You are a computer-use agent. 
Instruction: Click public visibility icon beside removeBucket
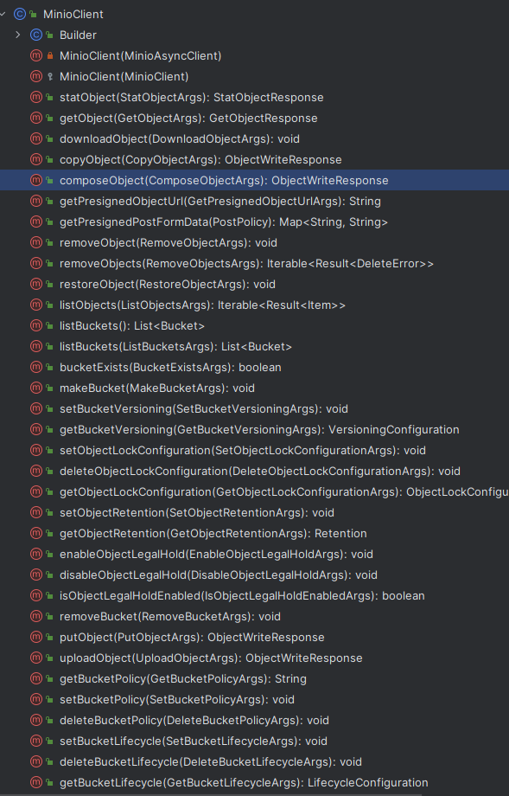coord(49,616)
